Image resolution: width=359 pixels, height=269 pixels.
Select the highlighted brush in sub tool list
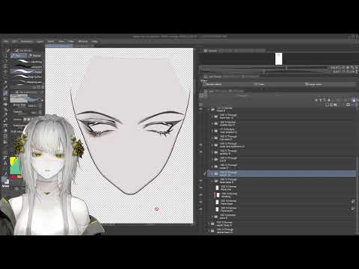pos(26,72)
